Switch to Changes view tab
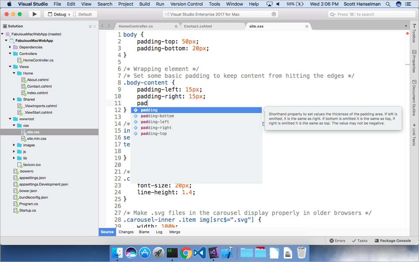419x262 pixels. (x=126, y=232)
